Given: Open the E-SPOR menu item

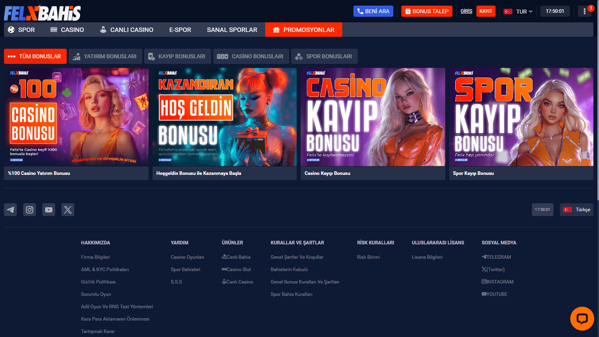Looking at the screenshot, I should 180,30.
